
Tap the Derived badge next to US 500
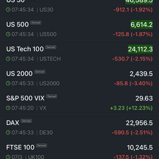pos(36,23)
